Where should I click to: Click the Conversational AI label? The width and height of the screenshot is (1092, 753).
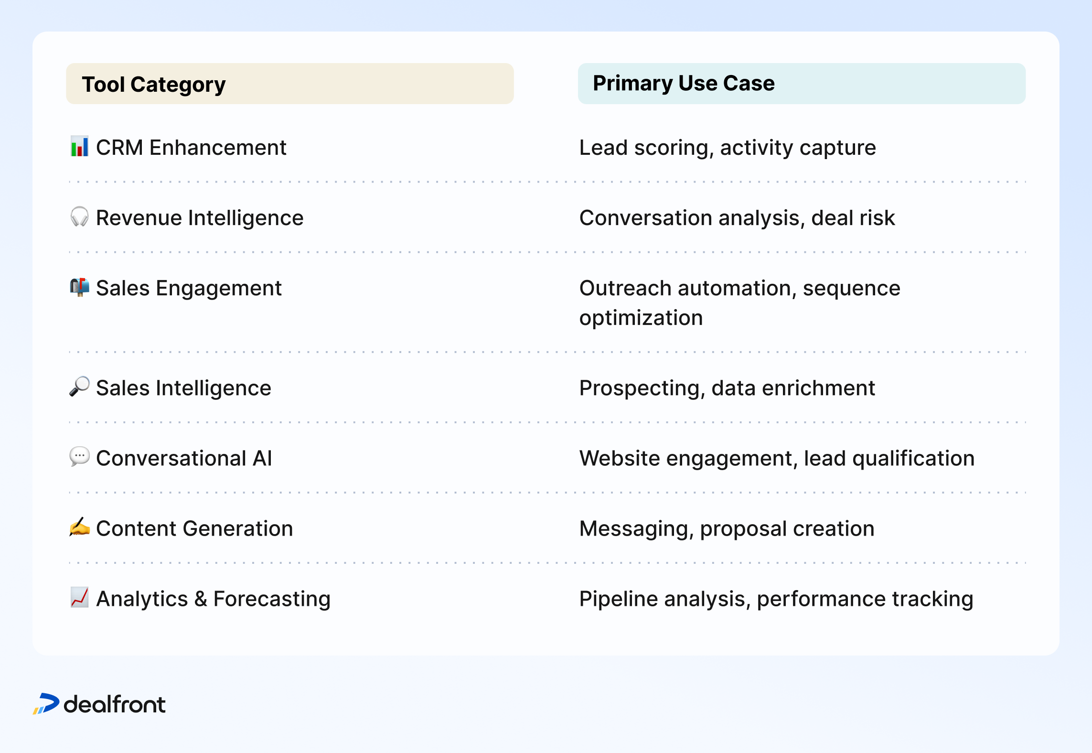pyautogui.click(x=184, y=458)
